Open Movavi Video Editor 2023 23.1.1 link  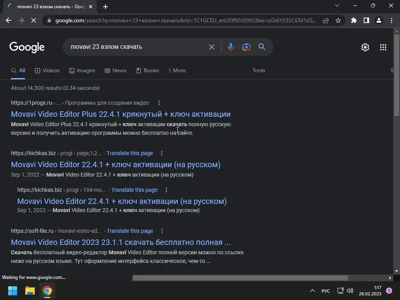[x=121, y=242]
